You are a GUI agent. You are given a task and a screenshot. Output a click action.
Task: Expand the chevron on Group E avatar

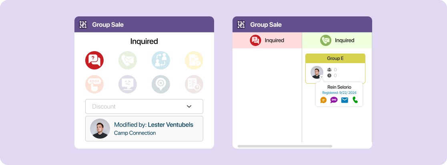coord(322,77)
